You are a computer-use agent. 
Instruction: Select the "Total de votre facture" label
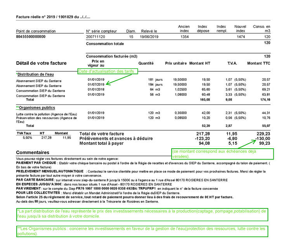(102, 133)
